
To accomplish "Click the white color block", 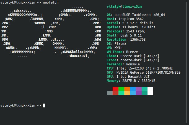I will click(151, 91).
